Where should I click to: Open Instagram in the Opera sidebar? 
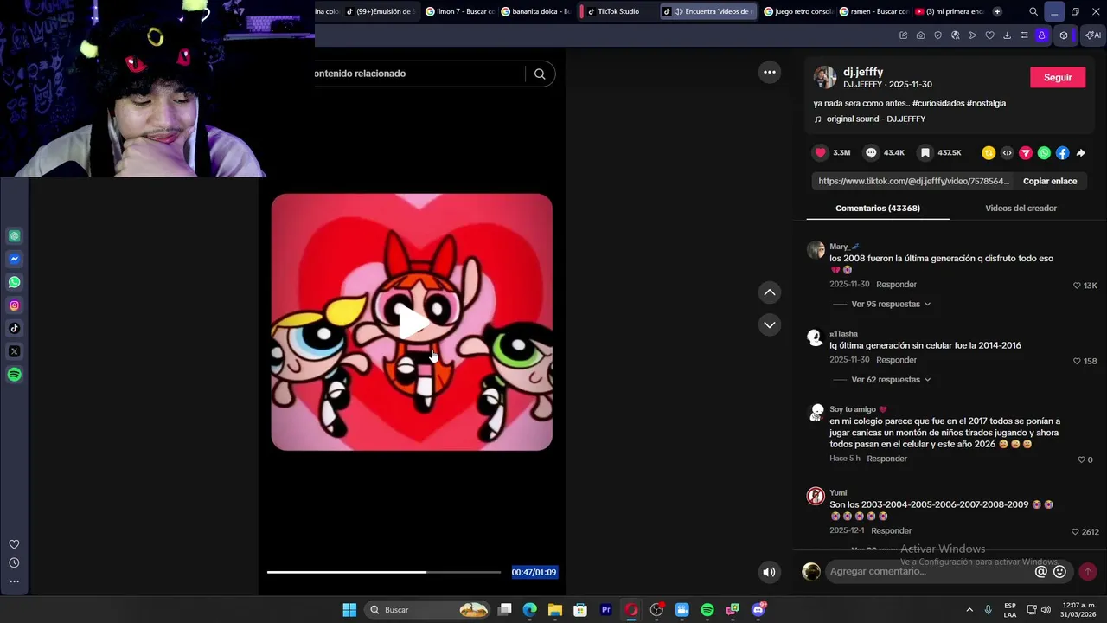(x=14, y=305)
